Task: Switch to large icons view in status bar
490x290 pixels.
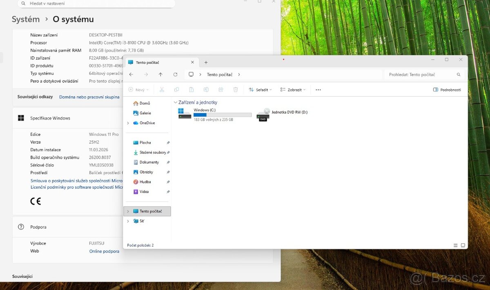Action: 463,245
